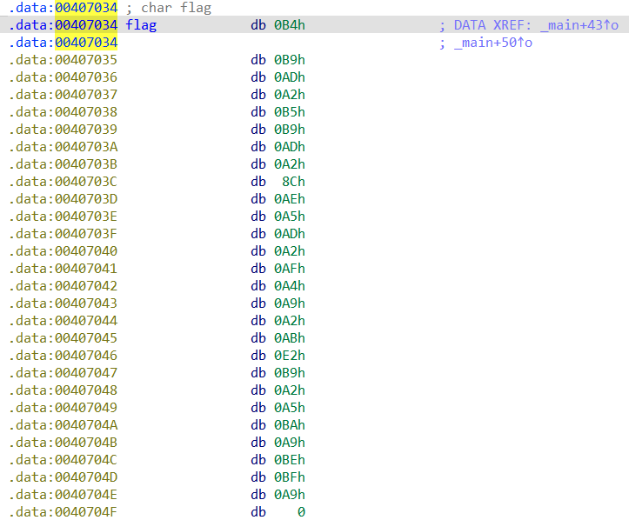Click the 0BFh byte value
Viewport: 629px width, 520px height.
pos(290,477)
